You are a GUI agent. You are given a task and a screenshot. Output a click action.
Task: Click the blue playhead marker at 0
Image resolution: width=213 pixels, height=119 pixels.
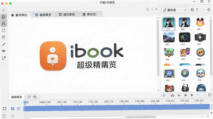coord(25,102)
